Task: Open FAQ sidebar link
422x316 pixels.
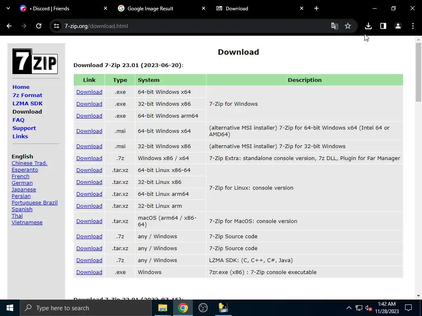Action: 18,120
